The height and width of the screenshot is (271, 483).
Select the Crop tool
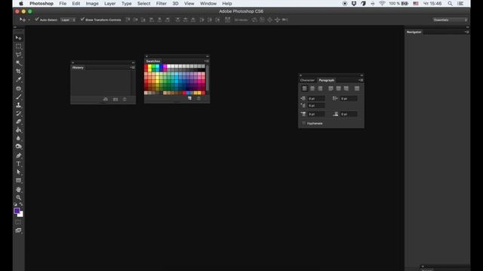pyautogui.click(x=18, y=72)
